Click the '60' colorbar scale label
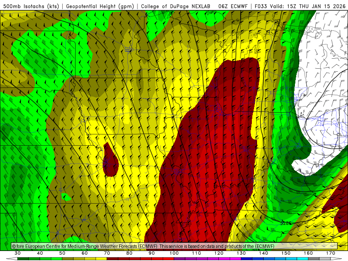Image resolution: width=348 pixels, height=261 pixels. coord(84,253)
